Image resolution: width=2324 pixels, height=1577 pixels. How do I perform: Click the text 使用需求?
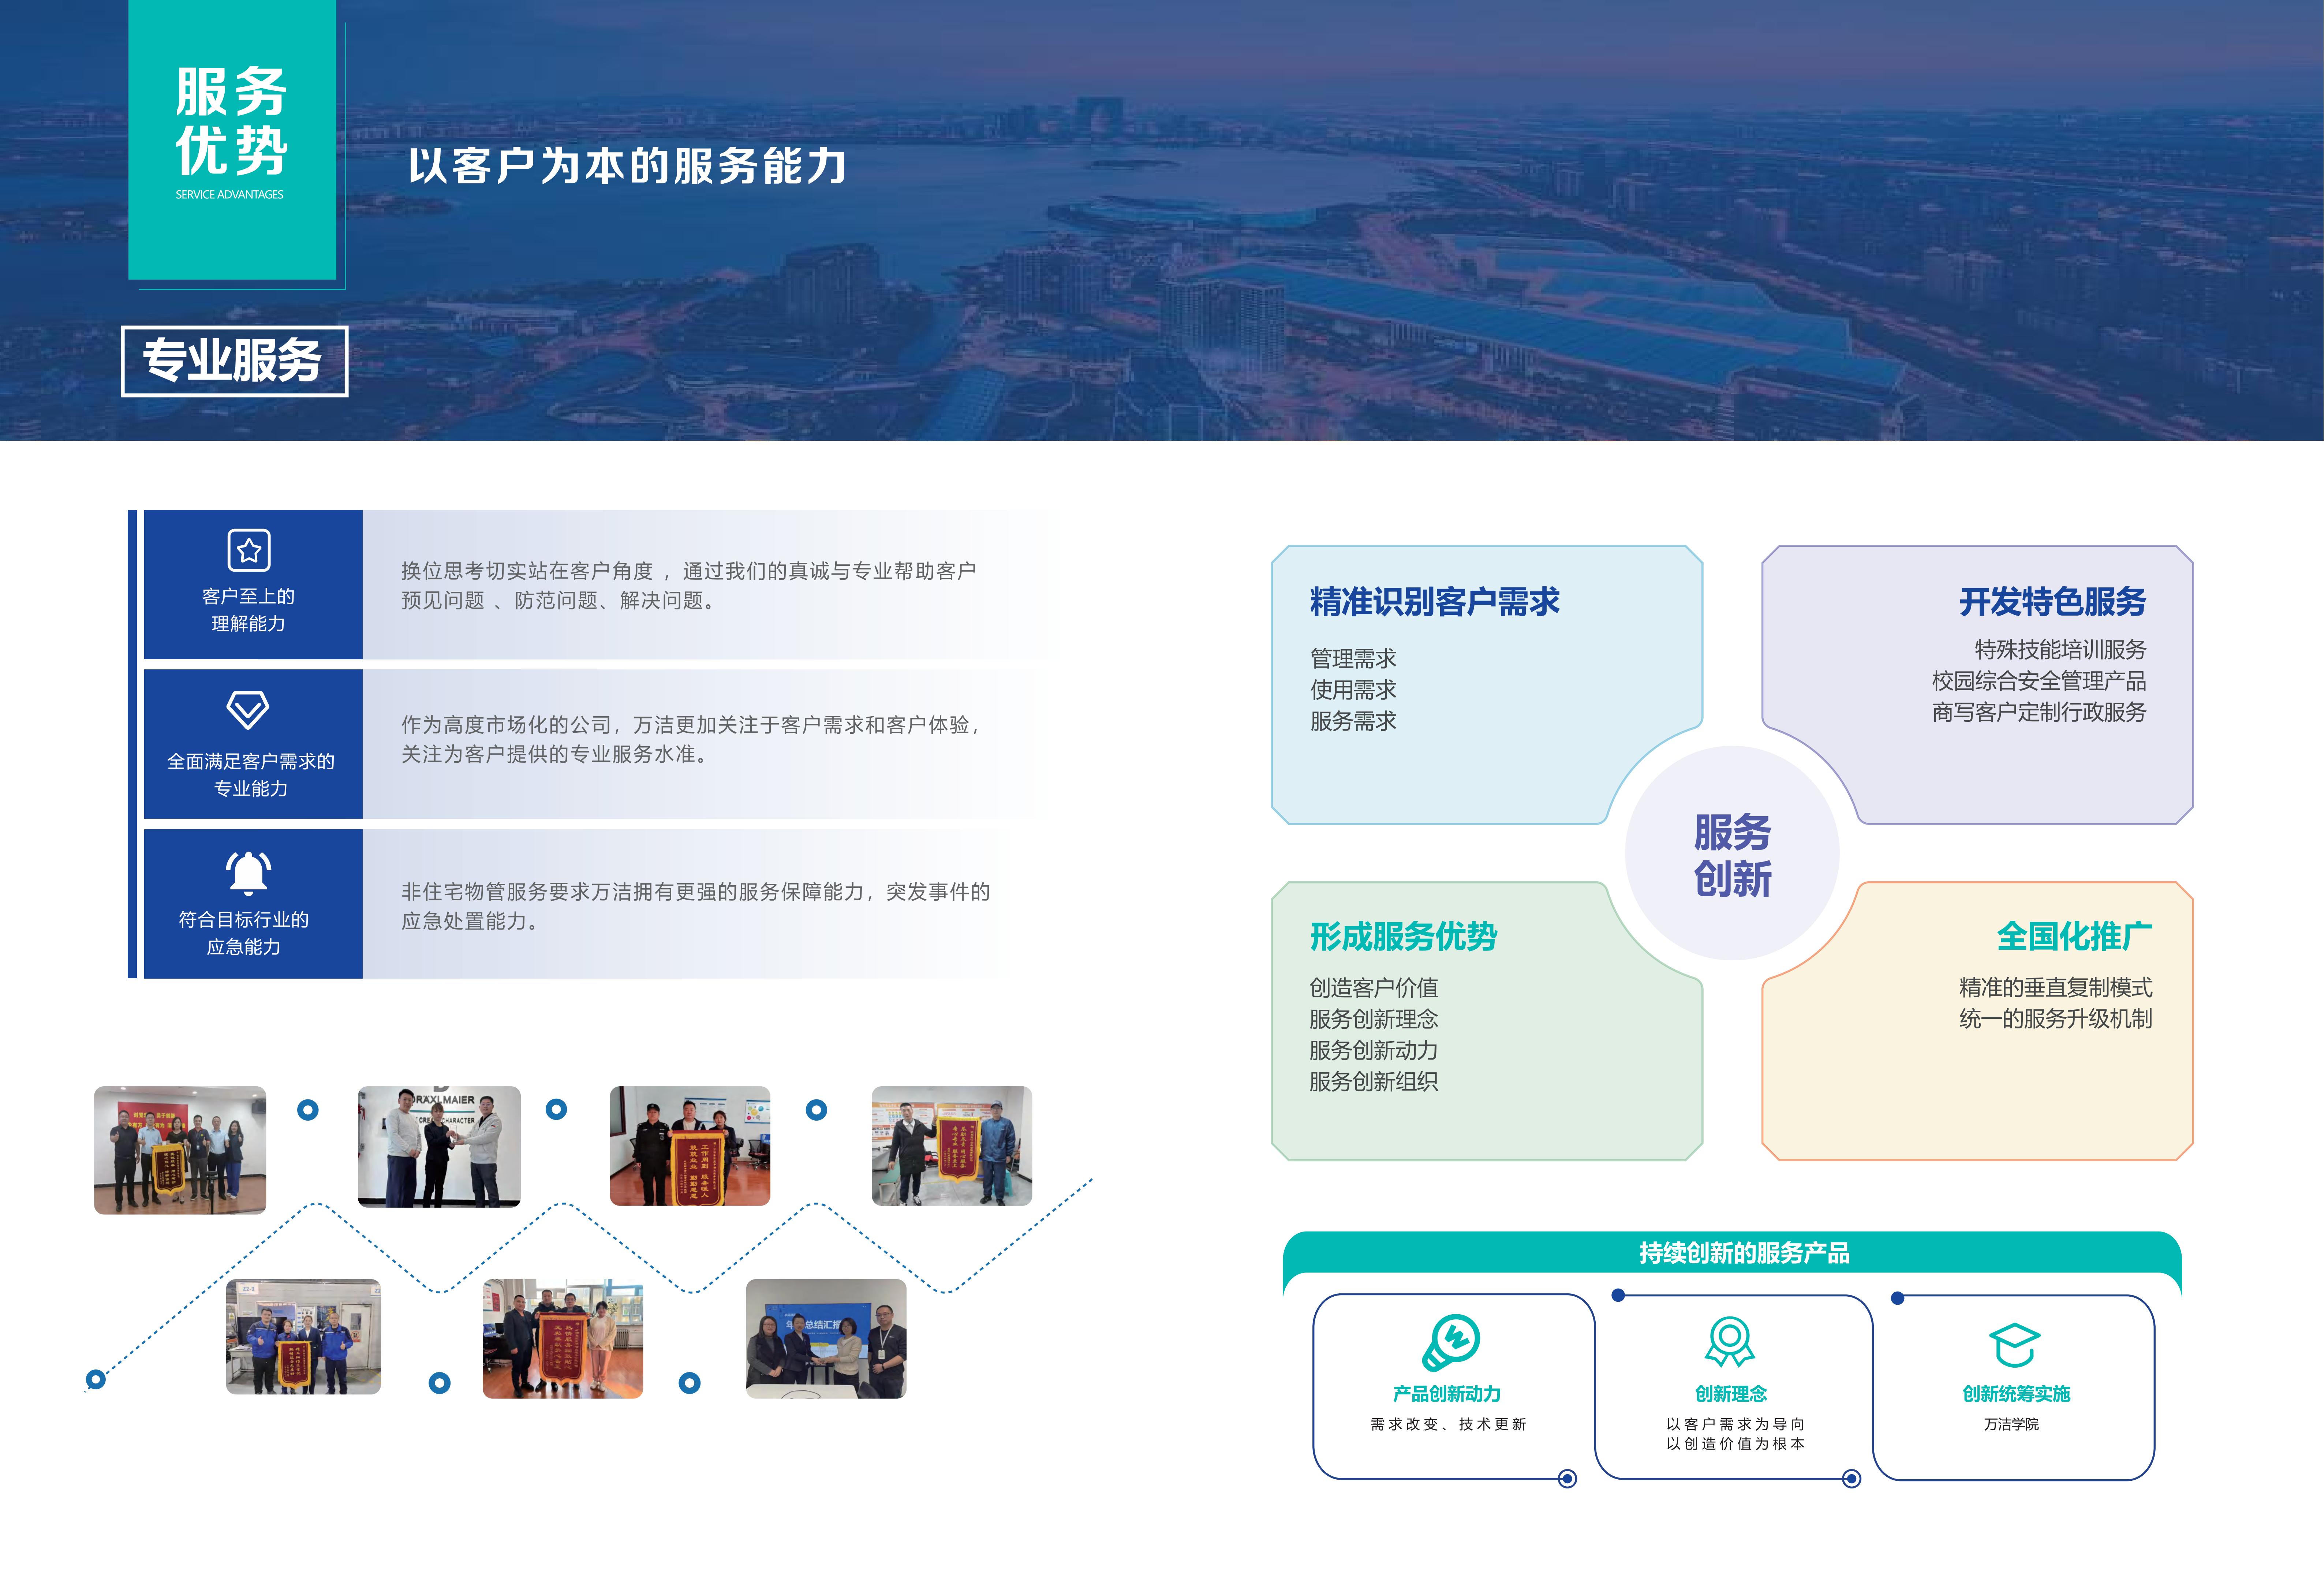1353,690
